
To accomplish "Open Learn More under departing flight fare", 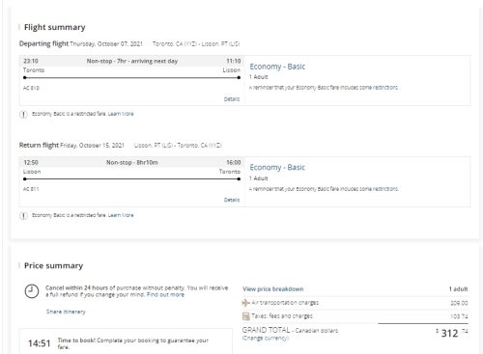I will point(121,114).
